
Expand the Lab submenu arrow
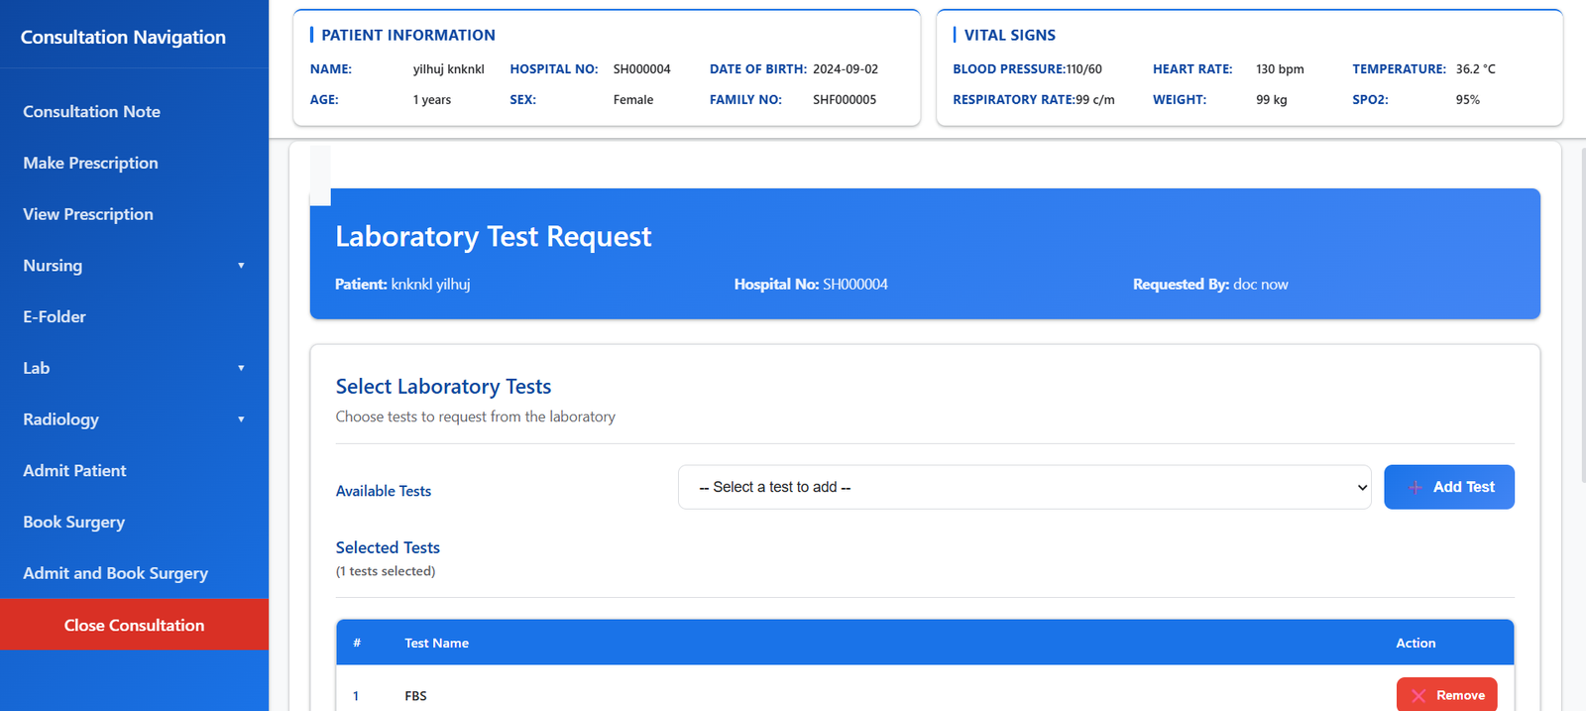click(241, 368)
